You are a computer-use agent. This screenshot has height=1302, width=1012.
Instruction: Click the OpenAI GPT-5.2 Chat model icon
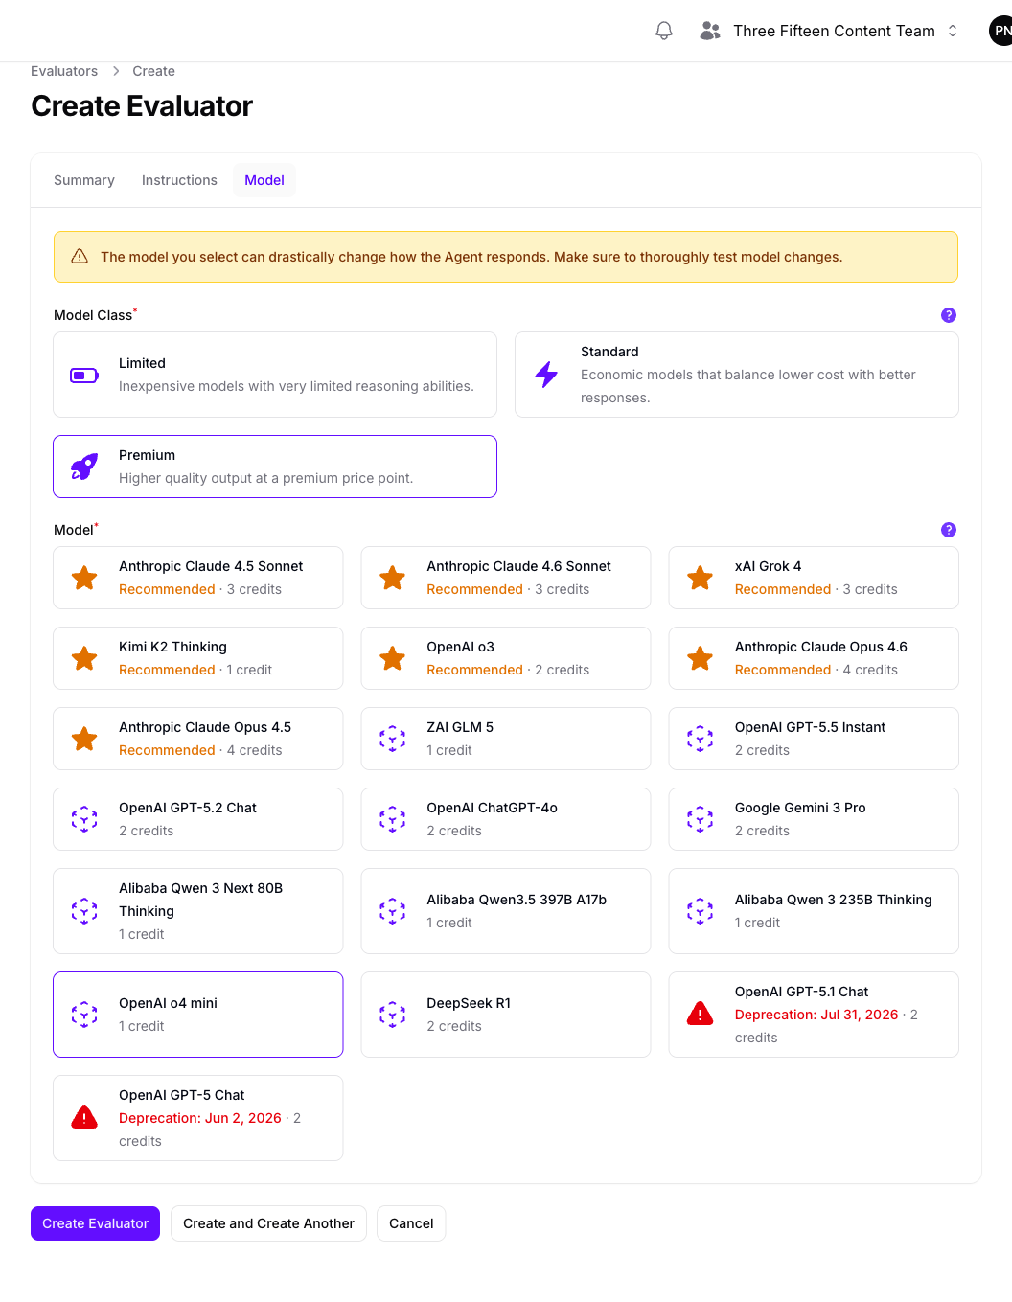click(84, 819)
